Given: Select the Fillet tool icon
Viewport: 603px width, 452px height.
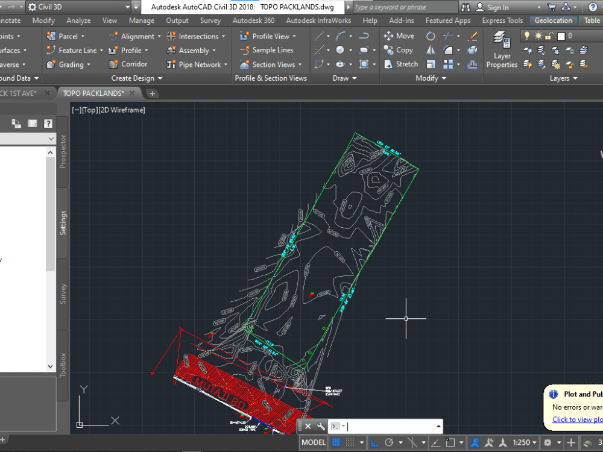Looking at the screenshot, I should click(448, 50).
